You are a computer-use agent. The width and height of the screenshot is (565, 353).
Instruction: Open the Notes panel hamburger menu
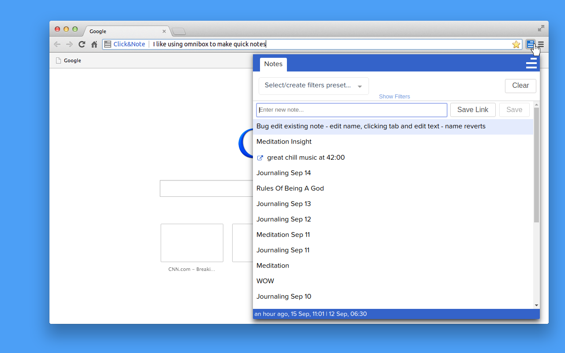coord(531,64)
